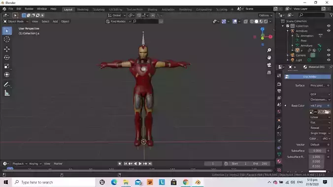Click the Vector Default field

tap(318, 145)
